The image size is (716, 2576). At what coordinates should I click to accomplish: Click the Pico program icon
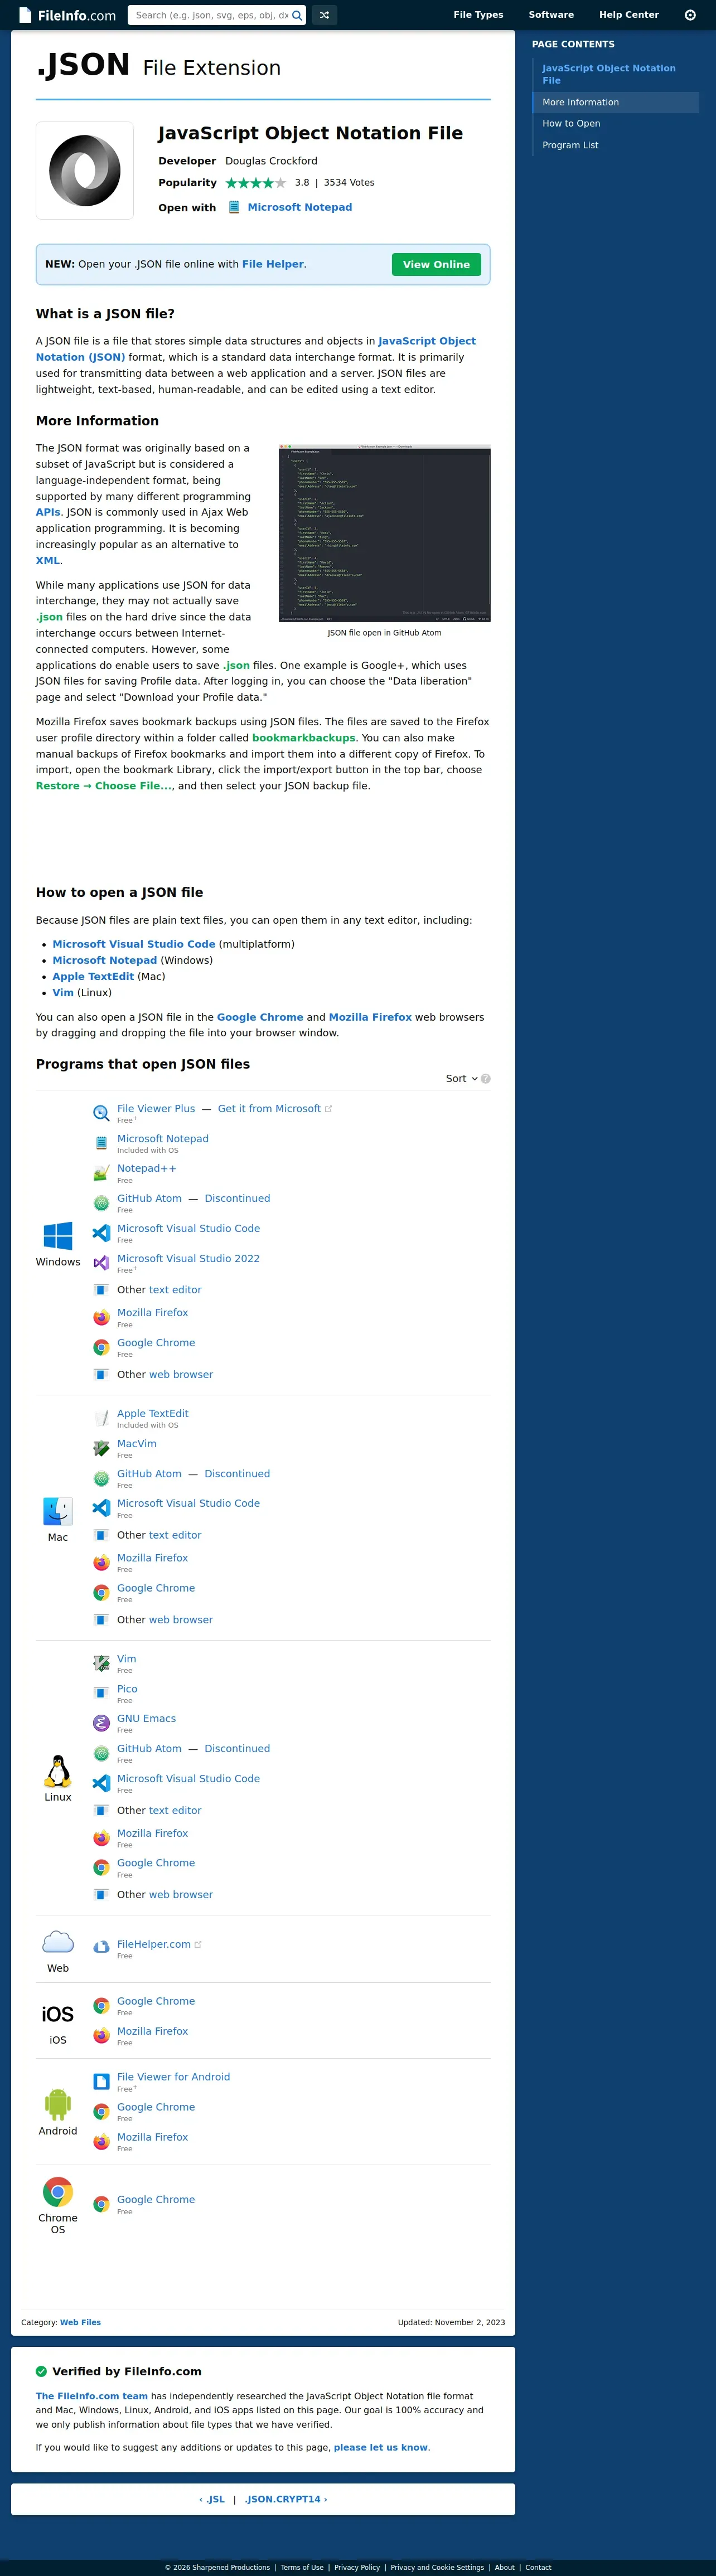[x=101, y=1693]
